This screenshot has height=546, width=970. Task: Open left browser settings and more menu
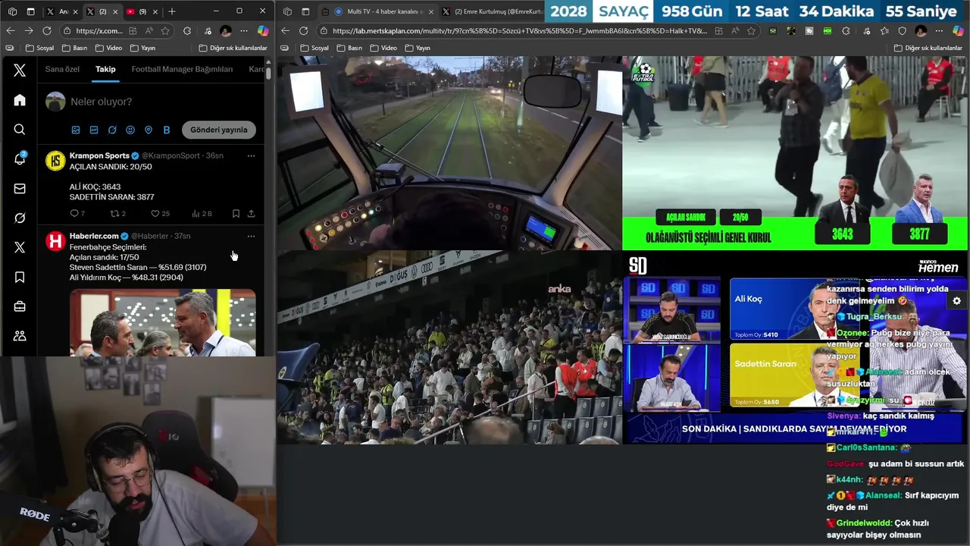(244, 31)
